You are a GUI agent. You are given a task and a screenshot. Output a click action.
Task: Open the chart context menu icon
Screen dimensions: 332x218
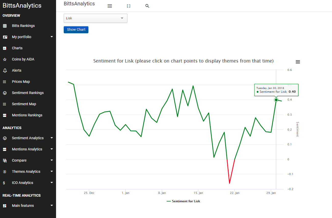[298, 62]
